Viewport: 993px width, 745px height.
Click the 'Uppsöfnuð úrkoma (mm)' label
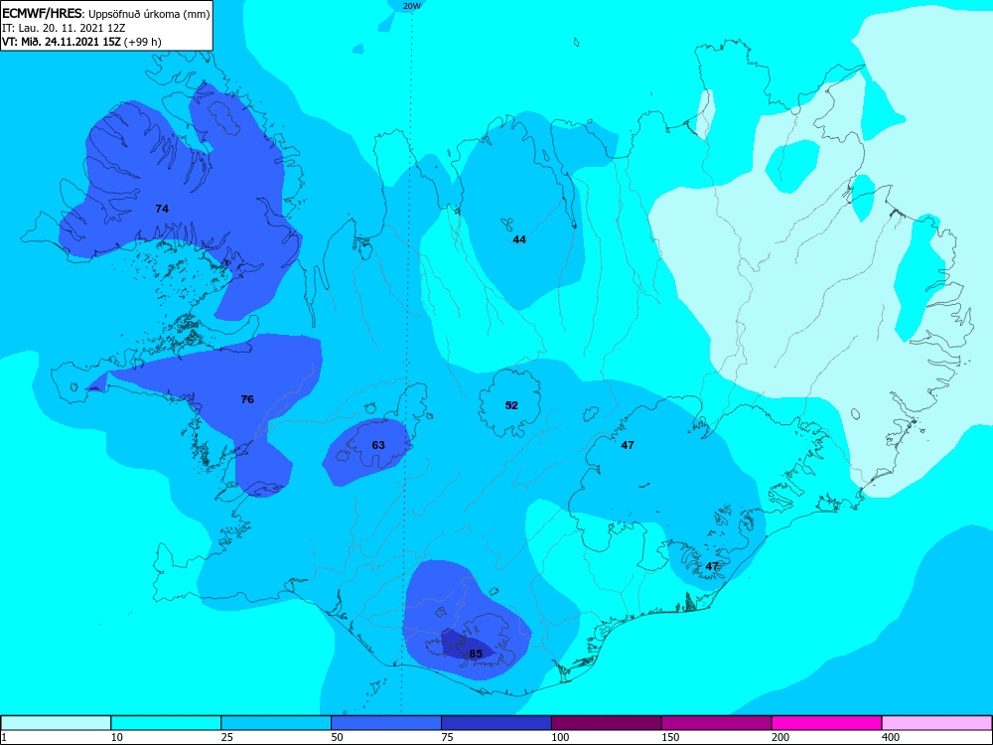[x=149, y=14]
